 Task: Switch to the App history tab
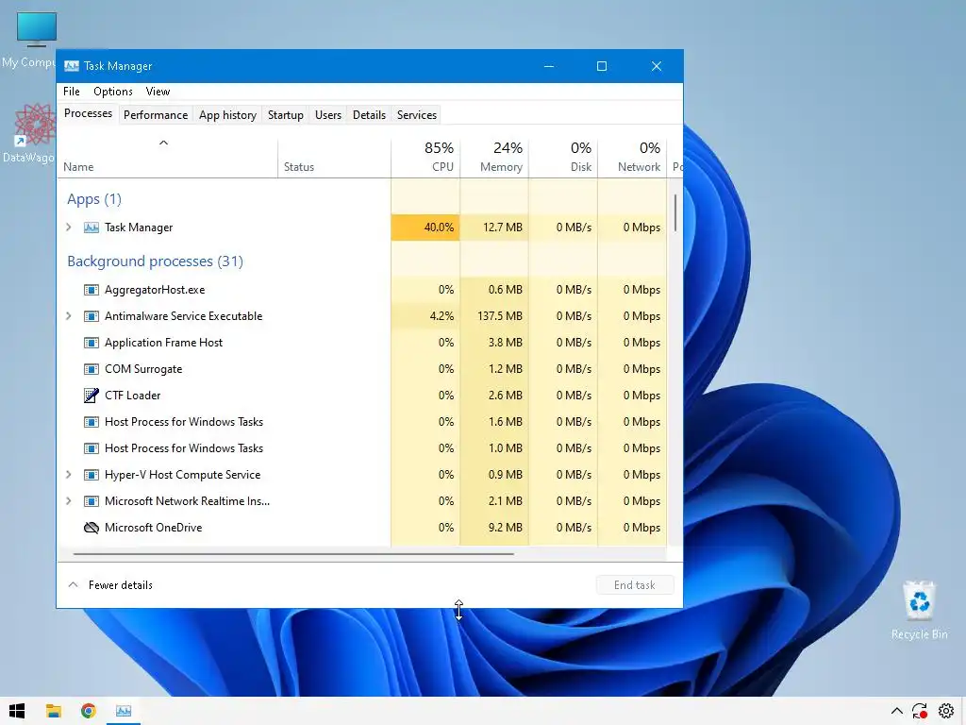[x=227, y=115]
